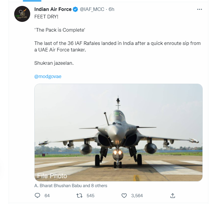The image size is (211, 204).
Task: Like the tweet with the heart icon
Action: click(124, 195)
